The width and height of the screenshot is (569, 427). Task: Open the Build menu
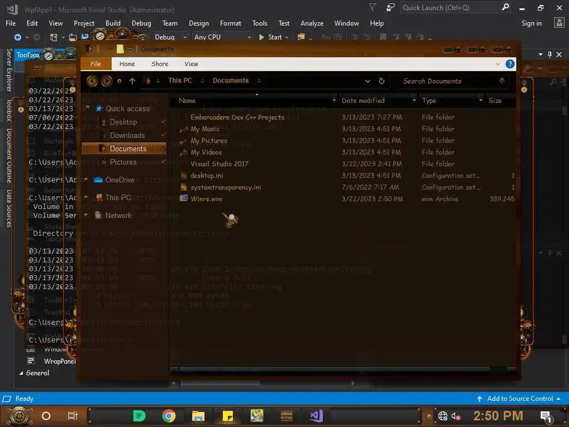tap(113, 23)
